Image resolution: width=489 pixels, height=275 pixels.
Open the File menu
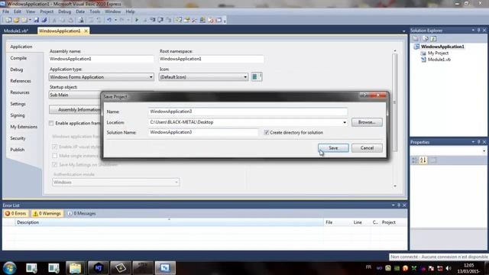[x=6, y=11]
